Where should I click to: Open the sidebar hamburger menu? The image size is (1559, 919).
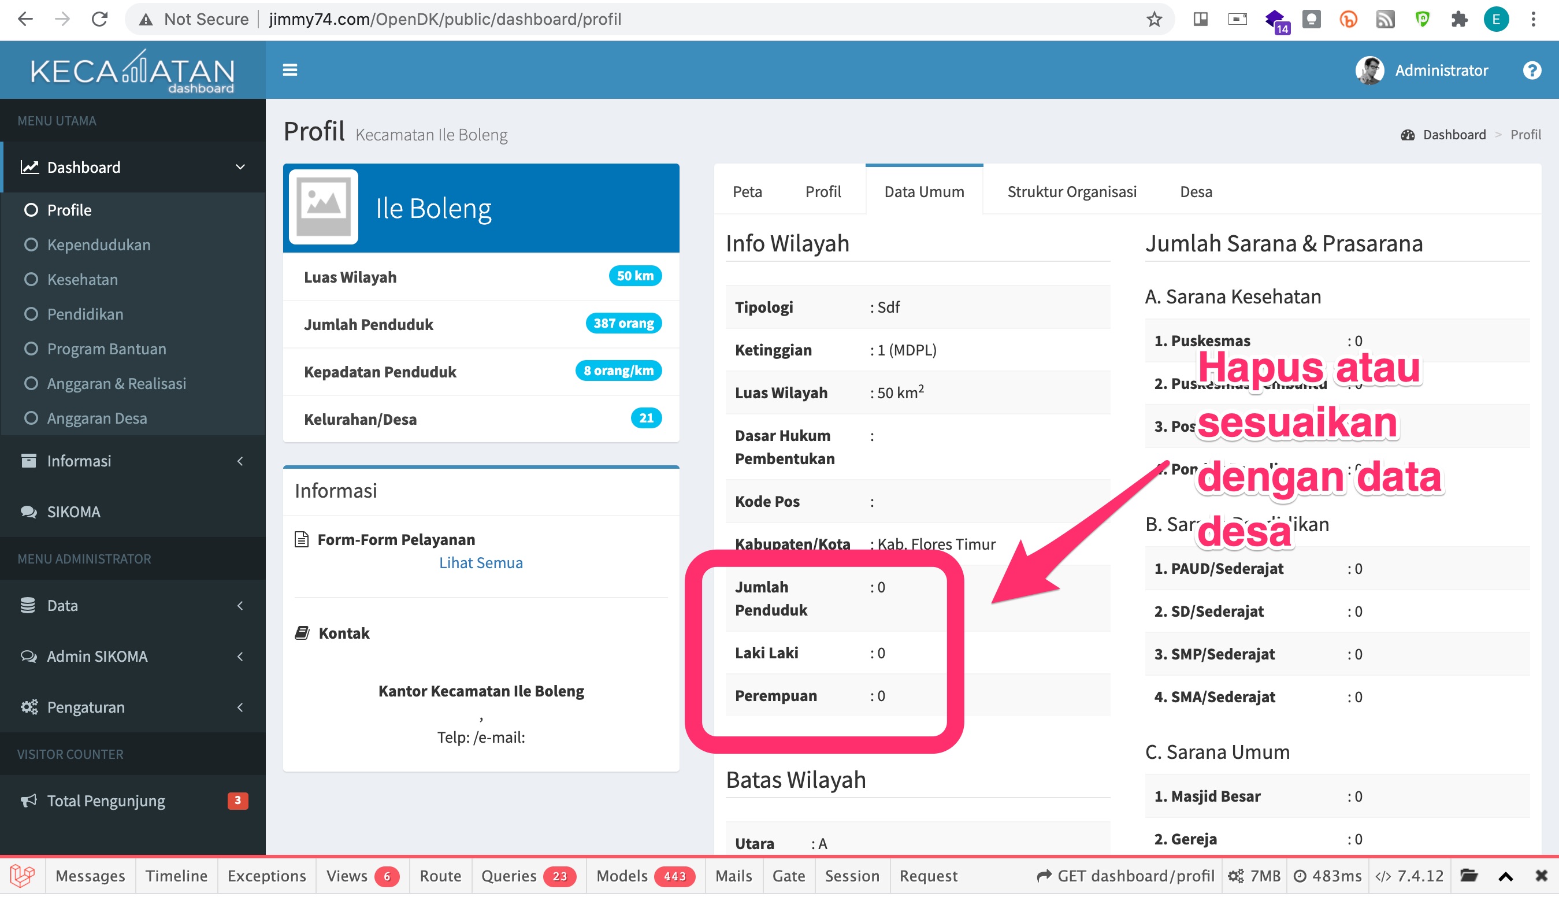289,69
